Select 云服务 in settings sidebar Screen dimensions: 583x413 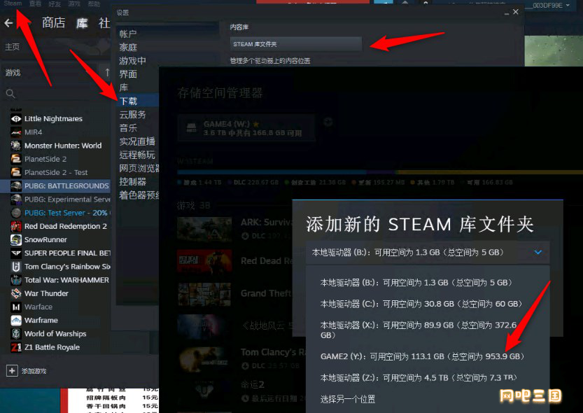132,115
